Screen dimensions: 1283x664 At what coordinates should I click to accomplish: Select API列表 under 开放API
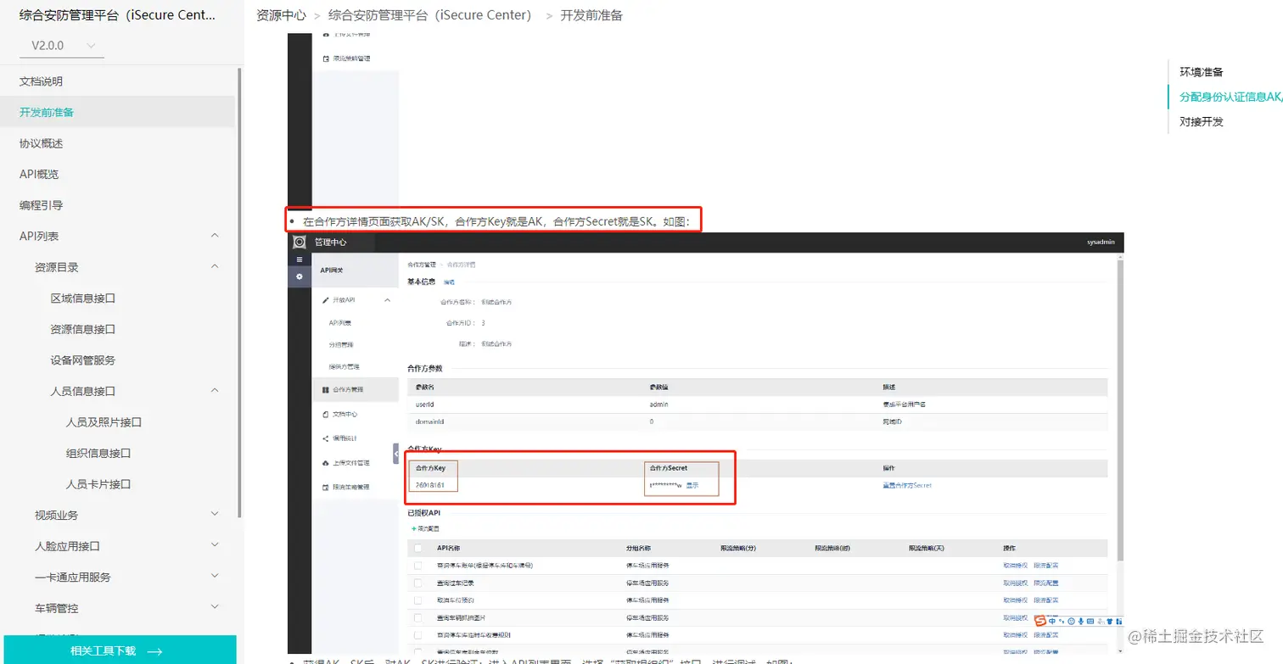tap(340, 323)
